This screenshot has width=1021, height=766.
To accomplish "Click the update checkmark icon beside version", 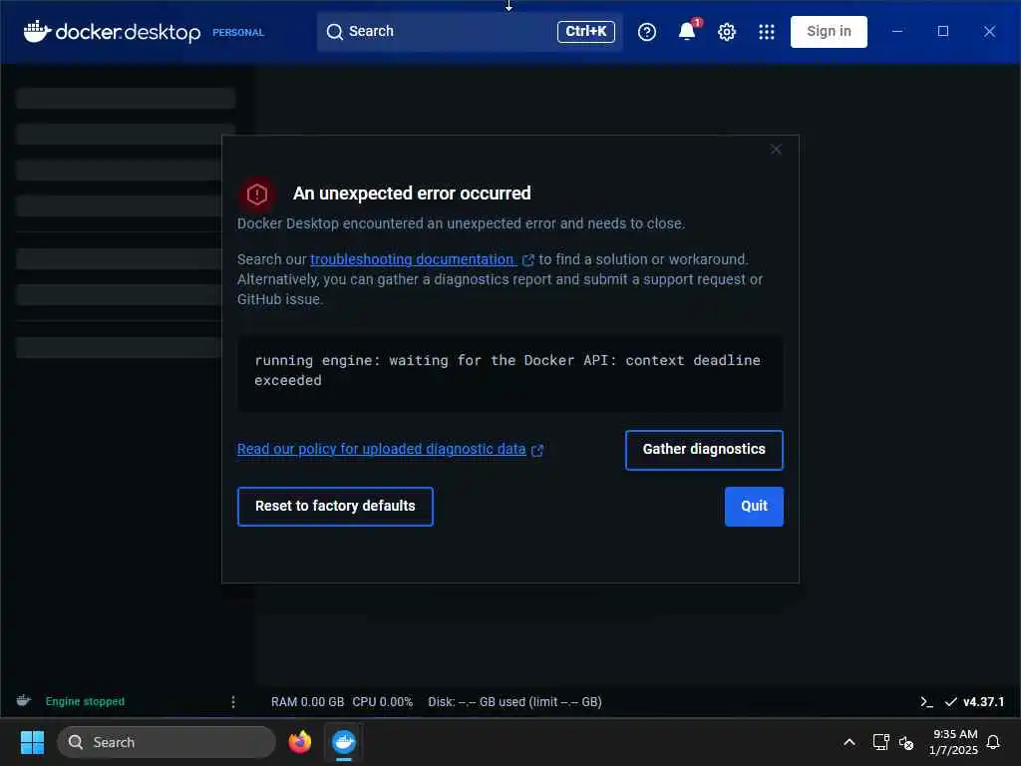I will [x=950, y=701].
